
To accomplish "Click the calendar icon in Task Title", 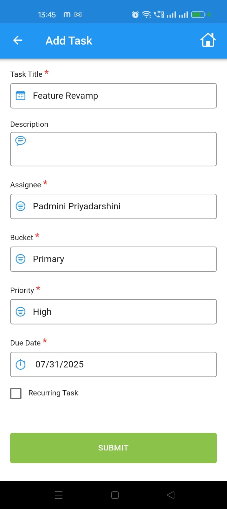I will coord(21,96).
